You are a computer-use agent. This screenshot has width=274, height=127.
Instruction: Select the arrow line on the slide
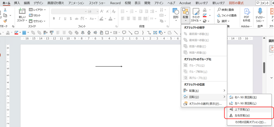pyautogui.click(x=109, y=66)
